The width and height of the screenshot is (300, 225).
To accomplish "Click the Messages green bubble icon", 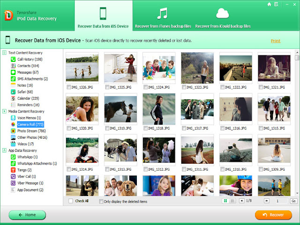I will click(x=13, y=72).
